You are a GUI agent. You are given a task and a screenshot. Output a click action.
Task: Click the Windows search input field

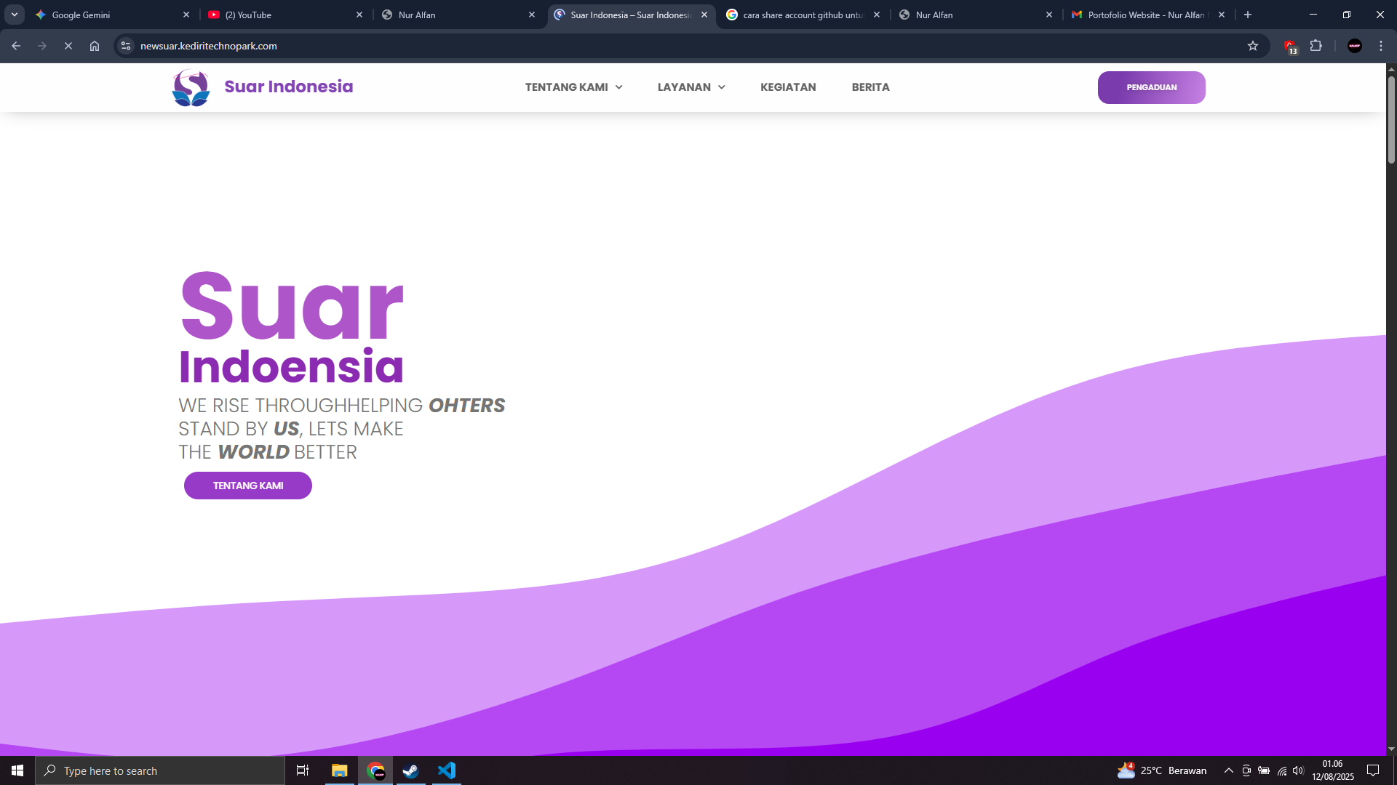click(x=160, y=770)
